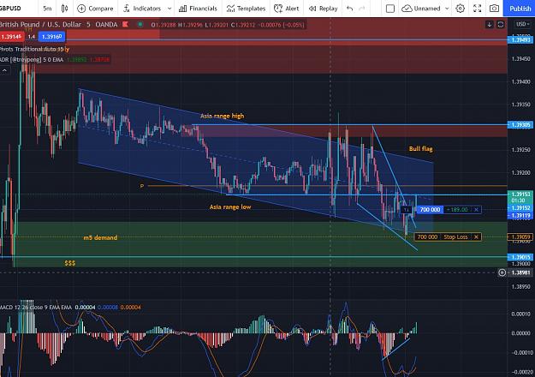Open the USD currency dropdown

pos(523,24)
